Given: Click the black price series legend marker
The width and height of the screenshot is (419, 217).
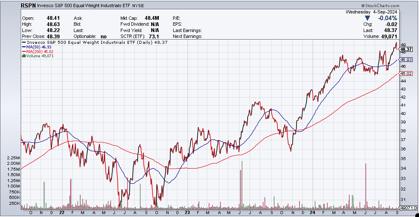Looking at the screenshot, I should [x=23, y=43].
